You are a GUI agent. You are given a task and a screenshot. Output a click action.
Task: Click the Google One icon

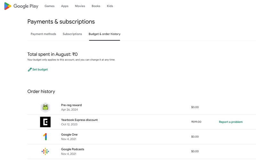tap(45, 137)
